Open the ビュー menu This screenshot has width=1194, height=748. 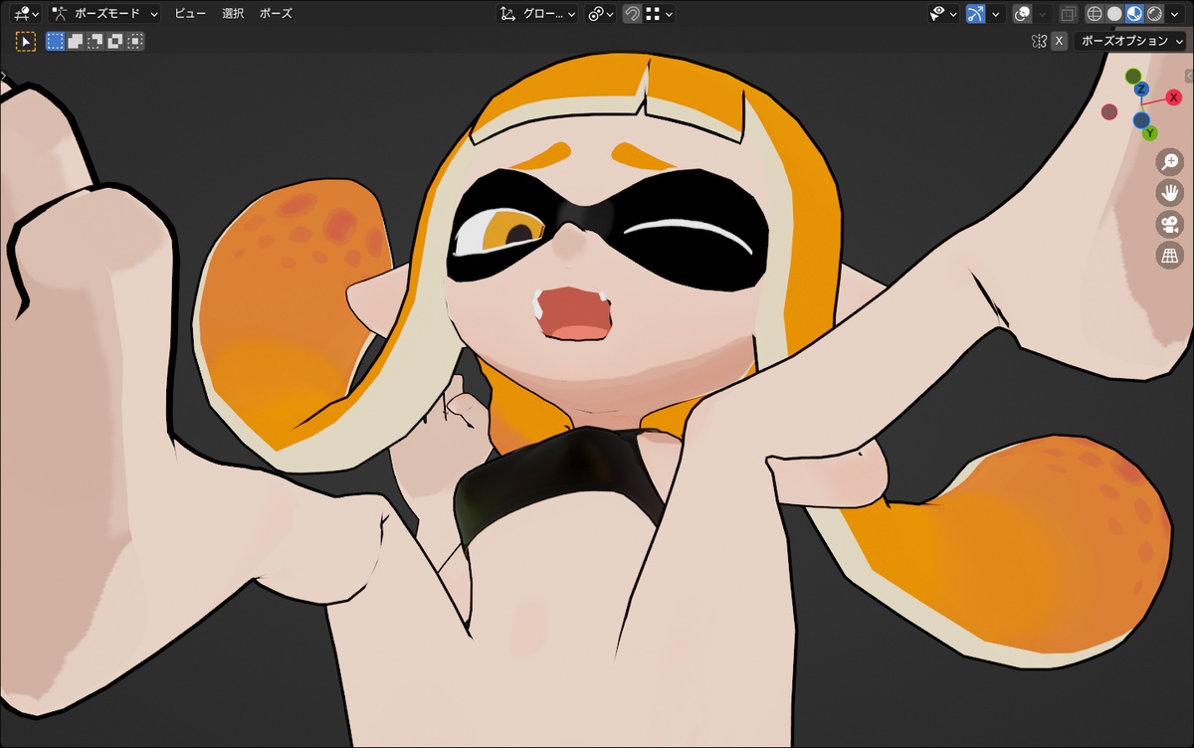[x=190, y=14]
